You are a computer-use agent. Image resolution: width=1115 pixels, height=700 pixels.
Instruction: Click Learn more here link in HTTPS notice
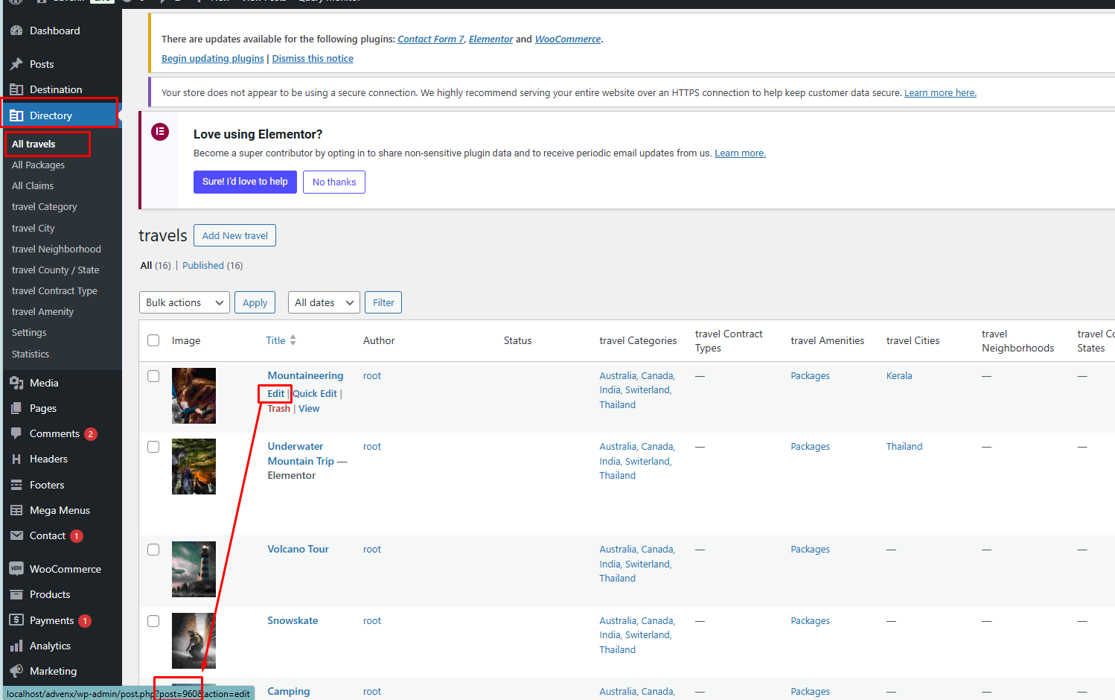(x=940, y=92)
